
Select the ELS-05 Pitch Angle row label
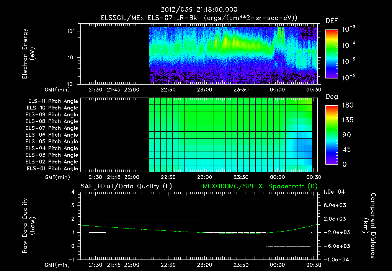coord(52,142)
